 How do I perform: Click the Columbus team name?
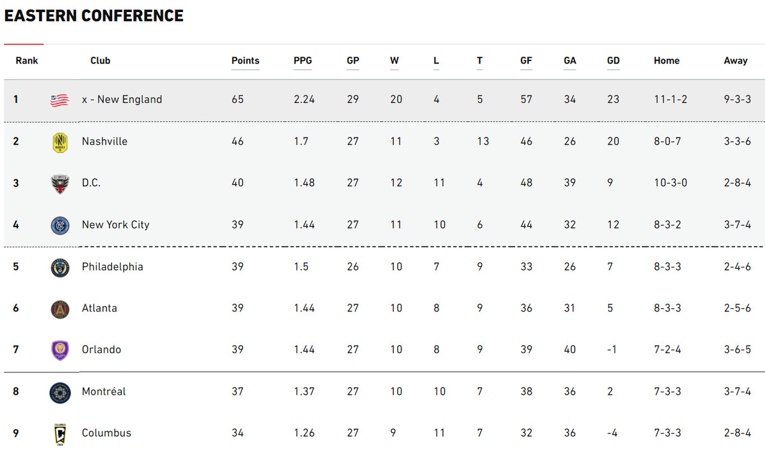(x=106, y=433)
